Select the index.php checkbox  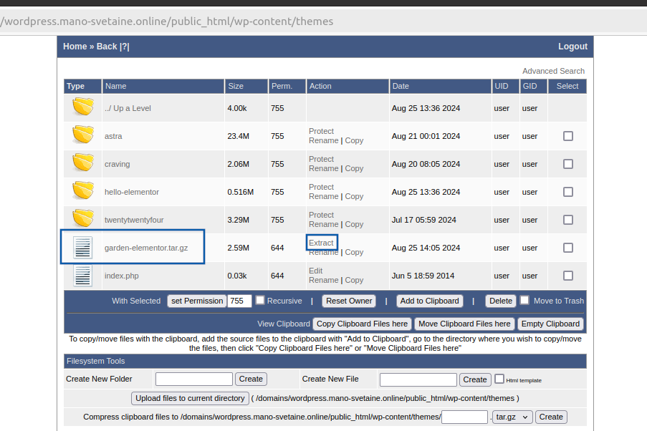(568, 276)
